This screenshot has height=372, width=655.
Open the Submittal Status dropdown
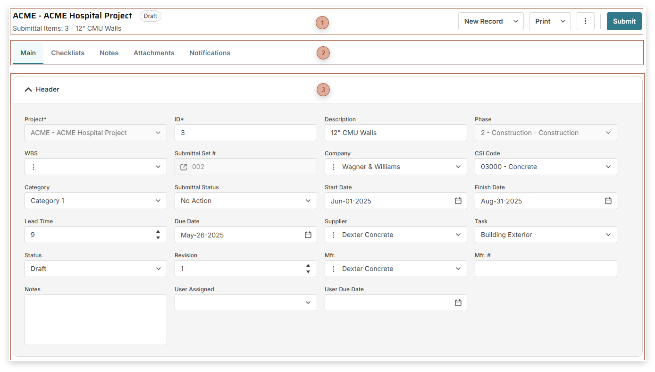(x=308, y=201)
